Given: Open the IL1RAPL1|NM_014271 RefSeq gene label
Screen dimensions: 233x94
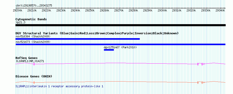Looking at the screenshot, I should (30, 61).
